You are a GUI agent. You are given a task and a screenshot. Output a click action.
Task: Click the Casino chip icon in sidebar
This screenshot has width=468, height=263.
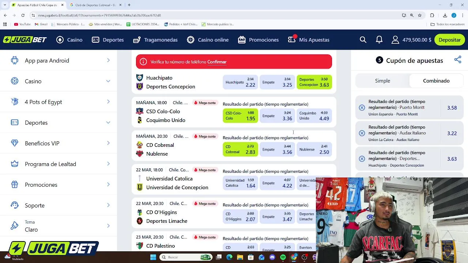coord(15,81)
